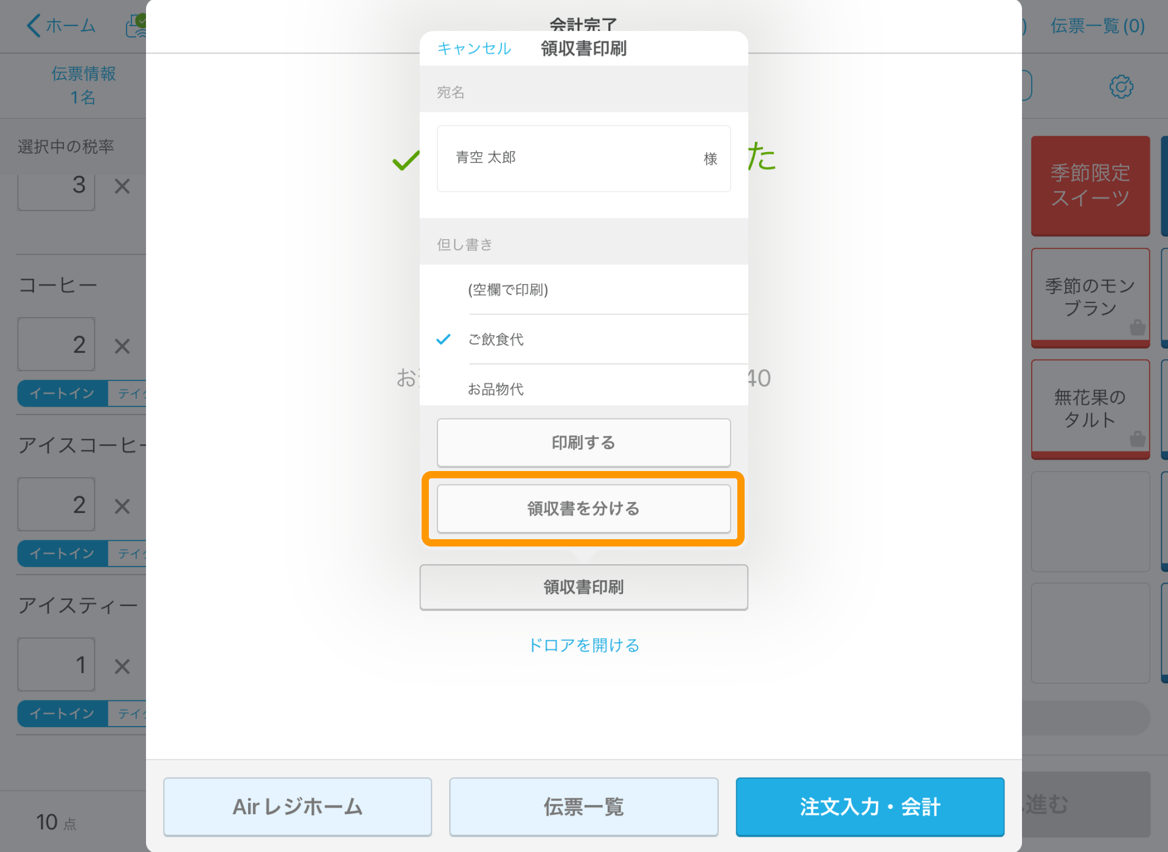Click the × to remove コーヒー item
The height and width of the screenshot is (852, 1168).
[122, 345]
